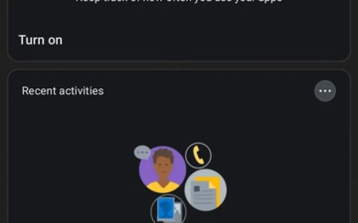Open the Recent activities three-dot menu

(325, 91)
